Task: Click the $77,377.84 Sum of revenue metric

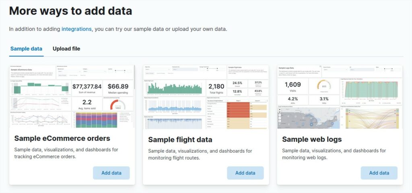Action: [x=87, y=88]
